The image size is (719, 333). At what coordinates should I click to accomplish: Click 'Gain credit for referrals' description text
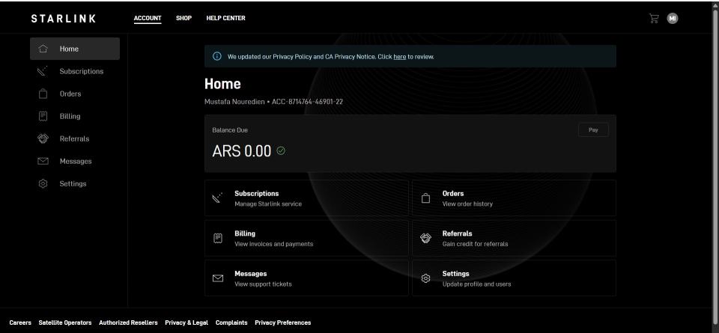pos(475,244)
